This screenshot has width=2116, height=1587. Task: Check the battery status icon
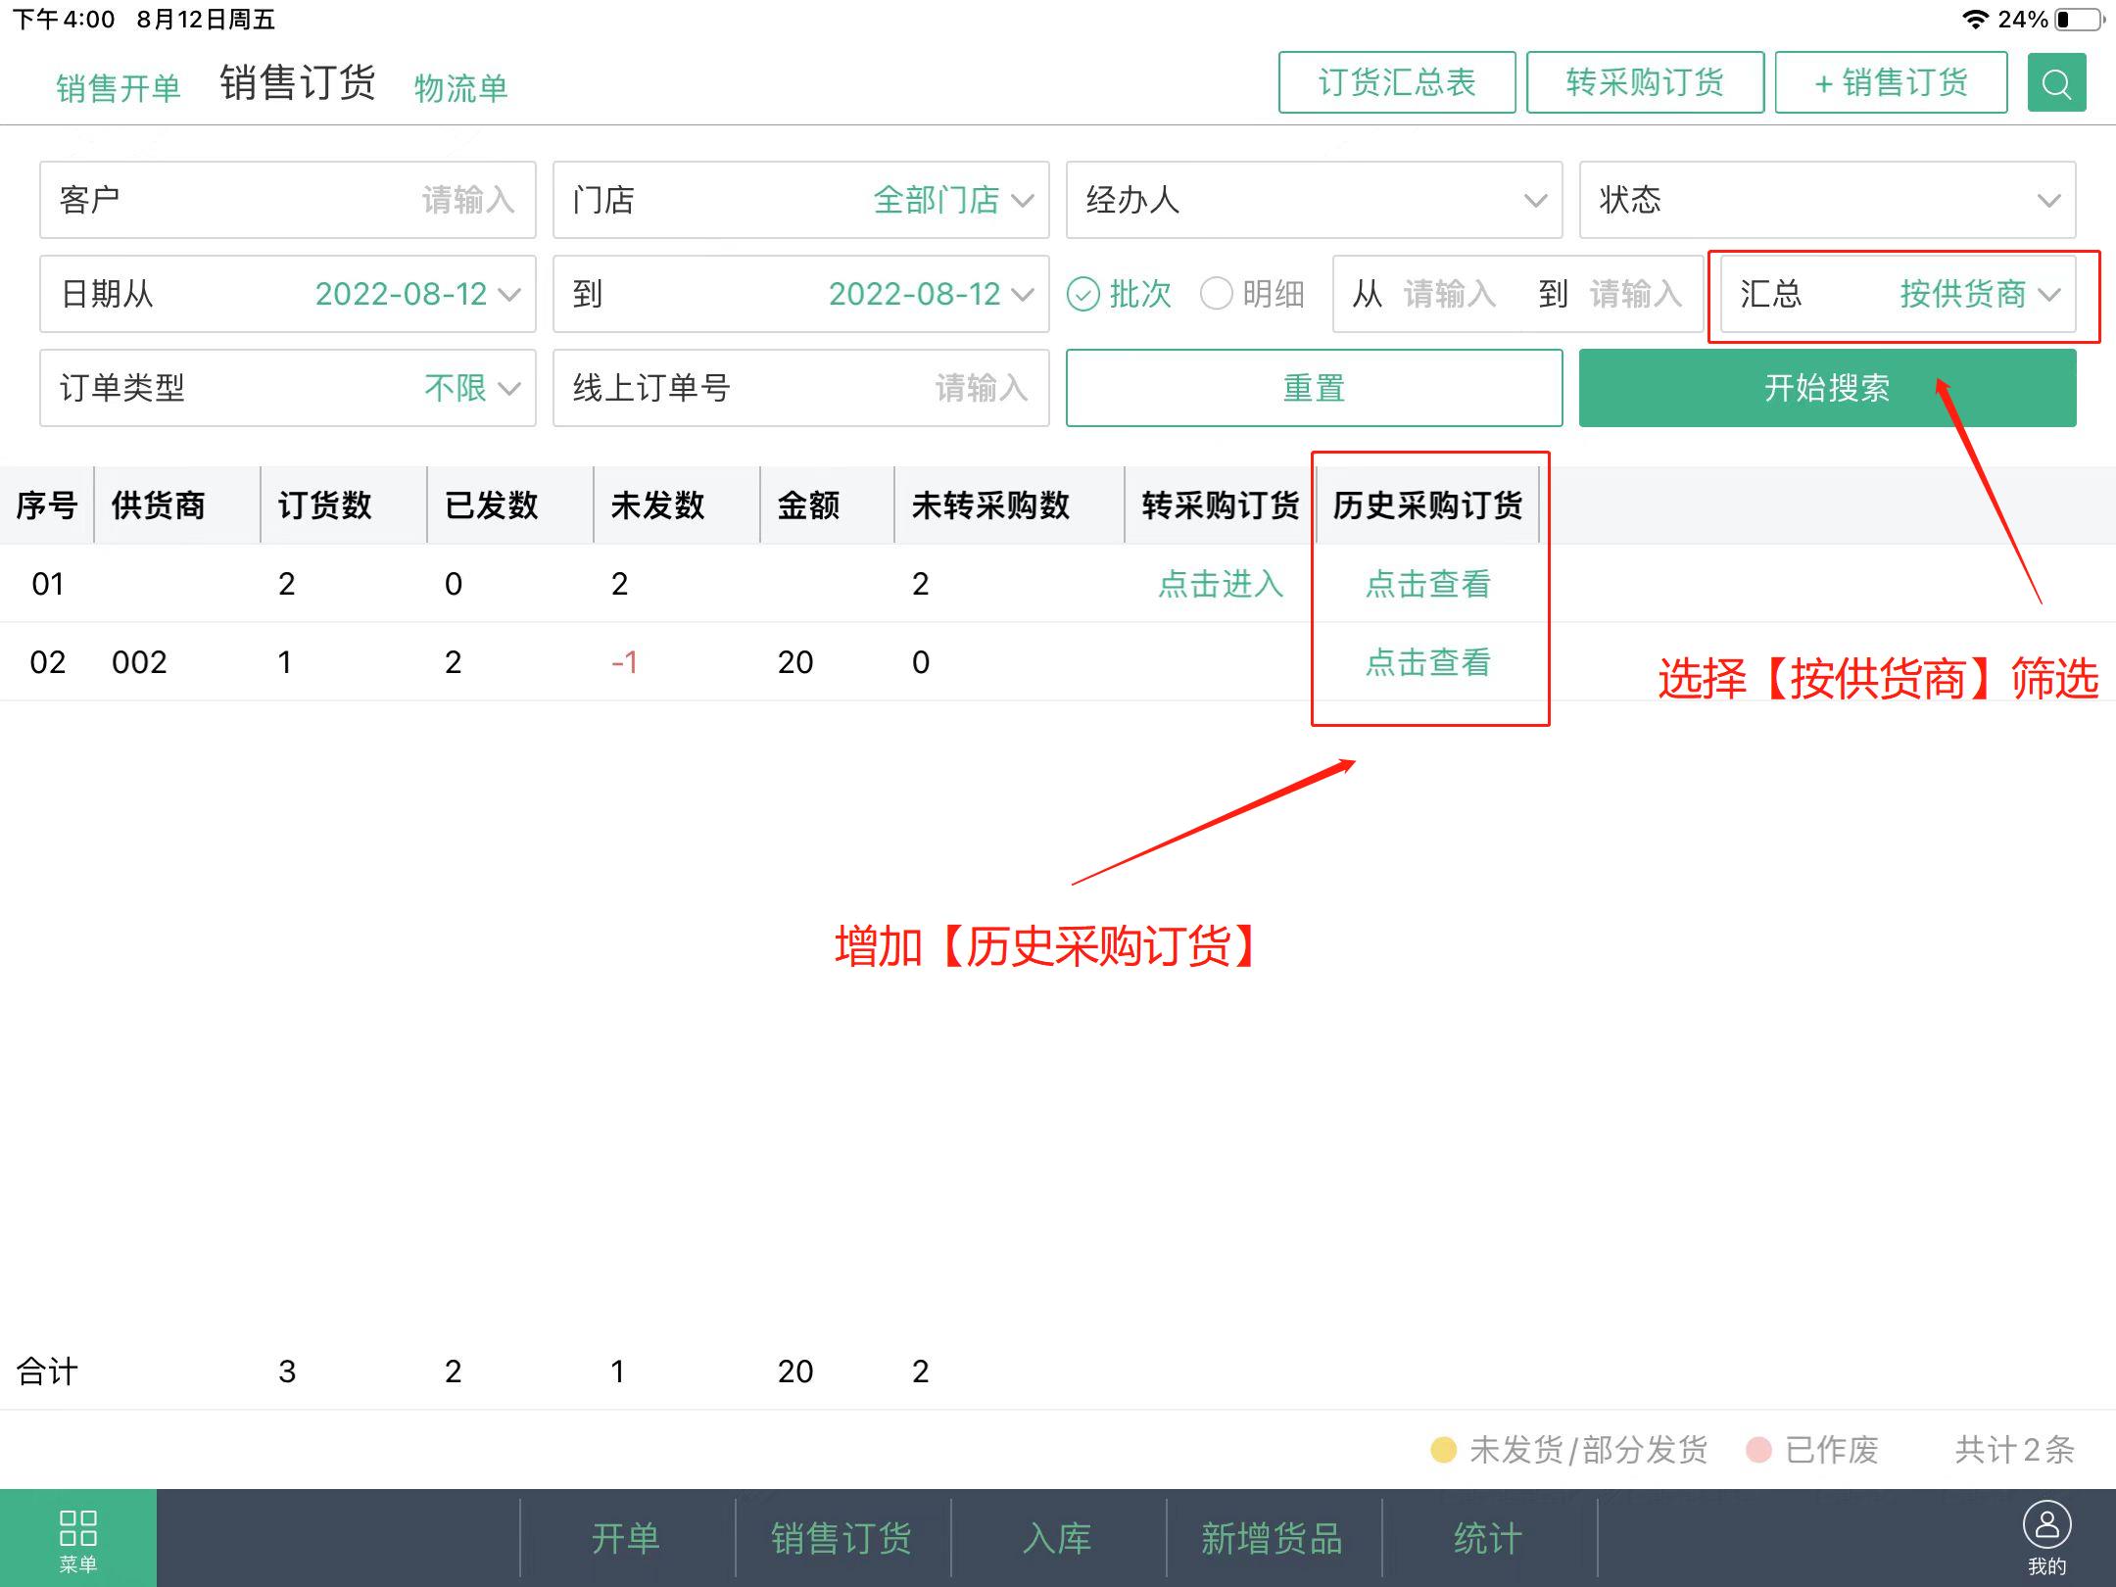[2080, 19]
